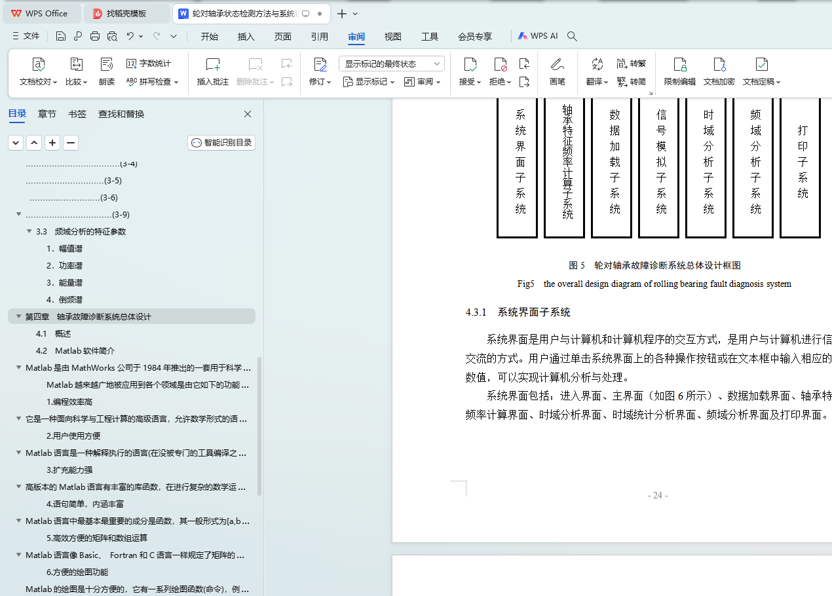Click the previous change icon beside 拒绝

click(x=524, y=64)
